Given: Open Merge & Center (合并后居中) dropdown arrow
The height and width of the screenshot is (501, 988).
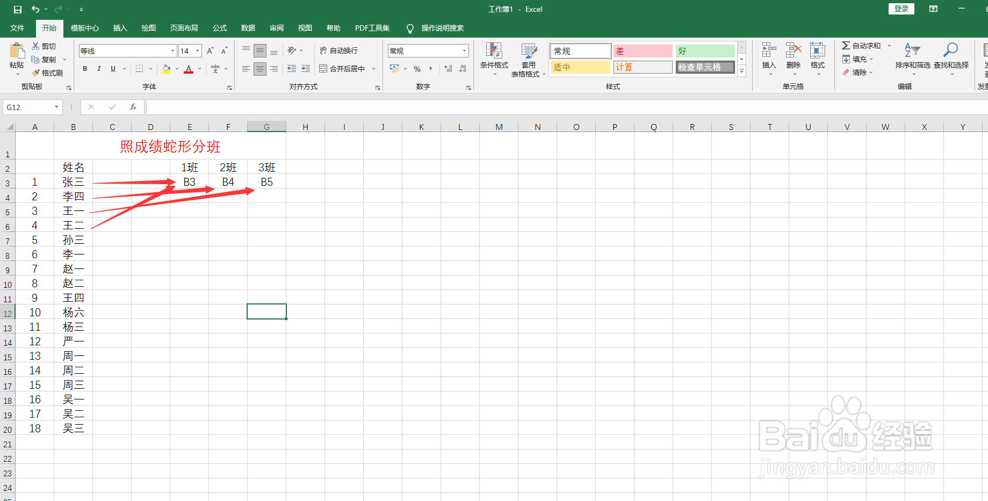Looking at the screenshot, I should 373,69.
